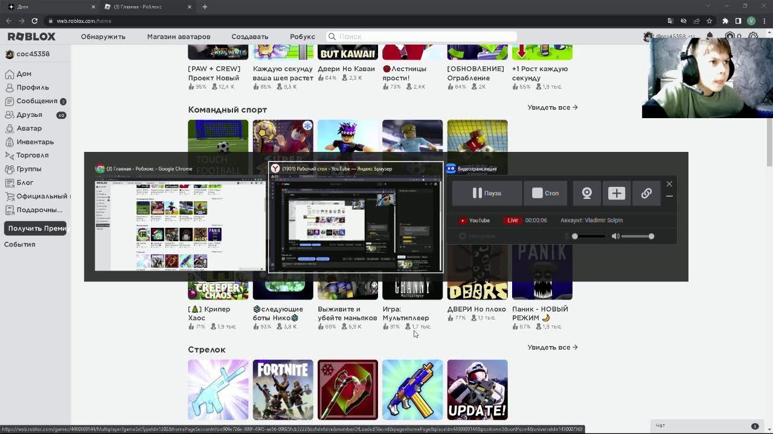The image size is (773, 434).
Task: Open Магазин аватаров in top navigation
Action: click(x=179, y=37)
